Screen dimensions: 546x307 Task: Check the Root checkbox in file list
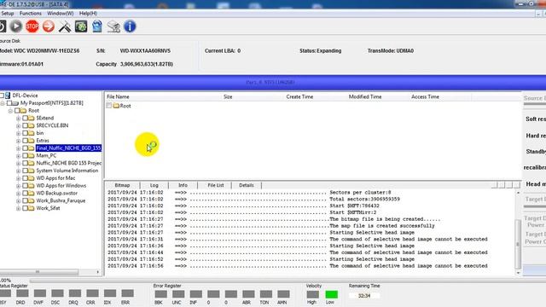click(109, 106)
